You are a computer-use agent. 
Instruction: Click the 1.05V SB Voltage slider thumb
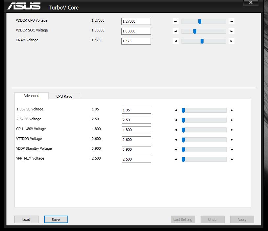click(x=183, y=110)
